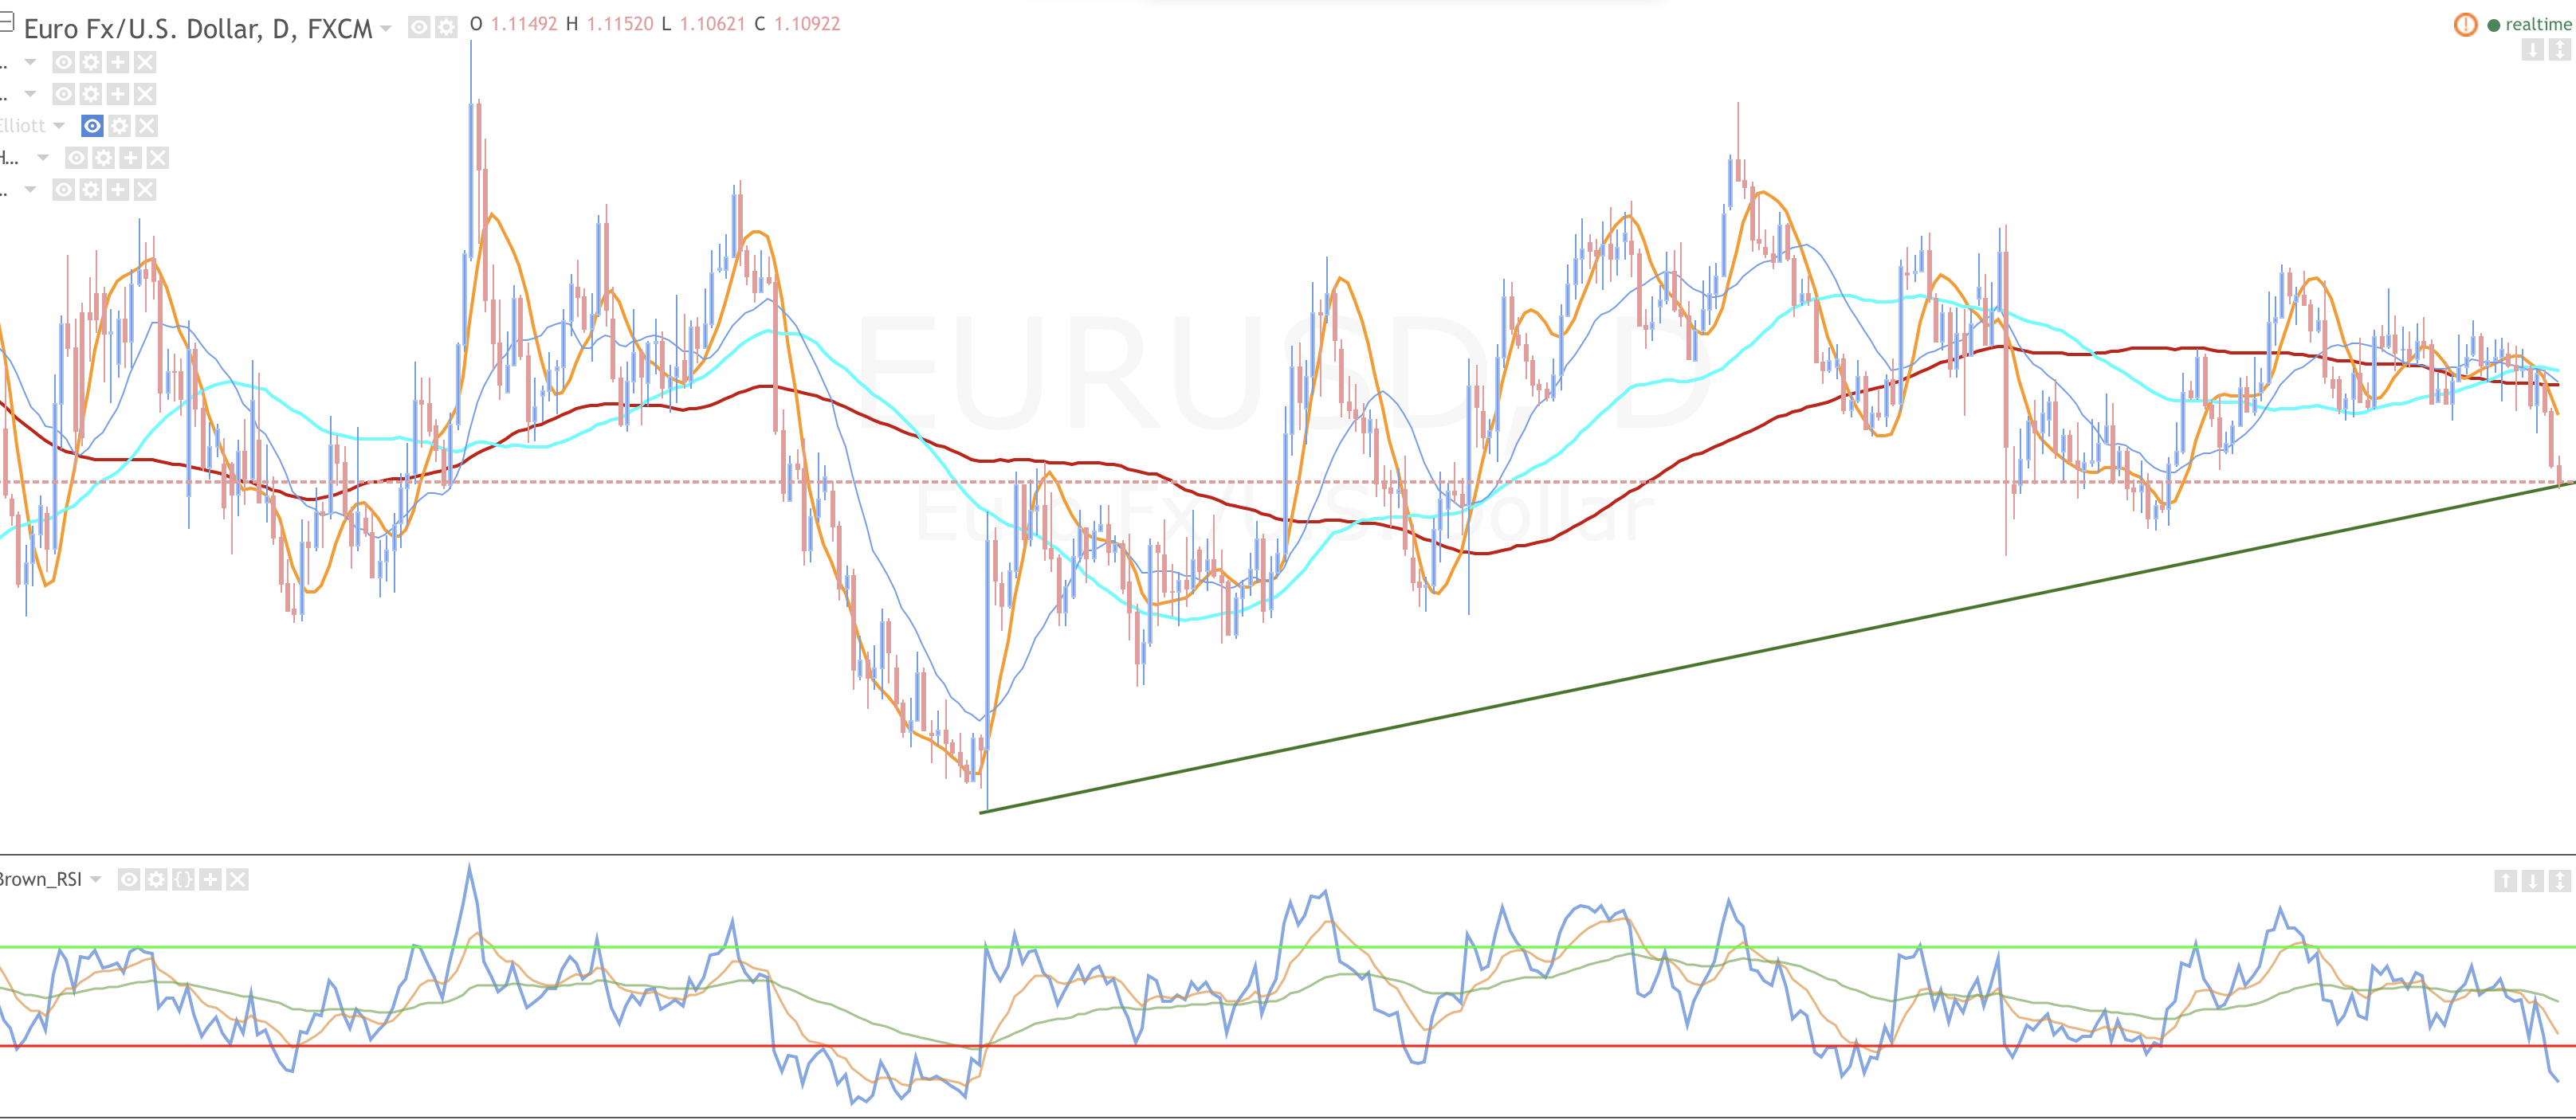Expand the Brown_RSI dropdown arrow
The width and height of the screenshot is (2576, 1120).
point(96,880)
